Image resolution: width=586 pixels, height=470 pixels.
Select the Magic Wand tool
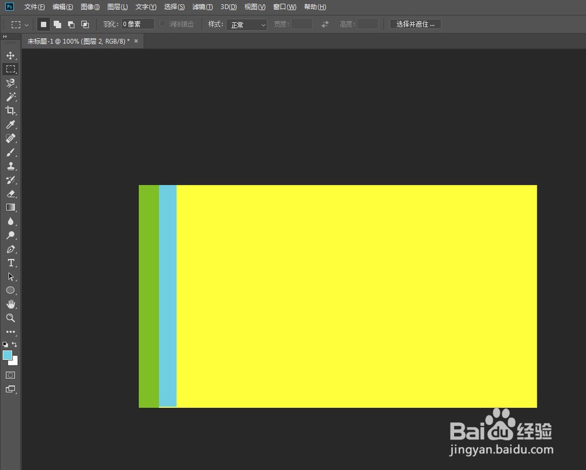coord(11,97)
